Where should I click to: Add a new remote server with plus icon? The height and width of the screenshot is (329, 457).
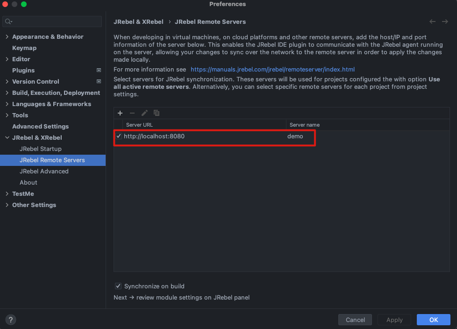coord(120,113)
